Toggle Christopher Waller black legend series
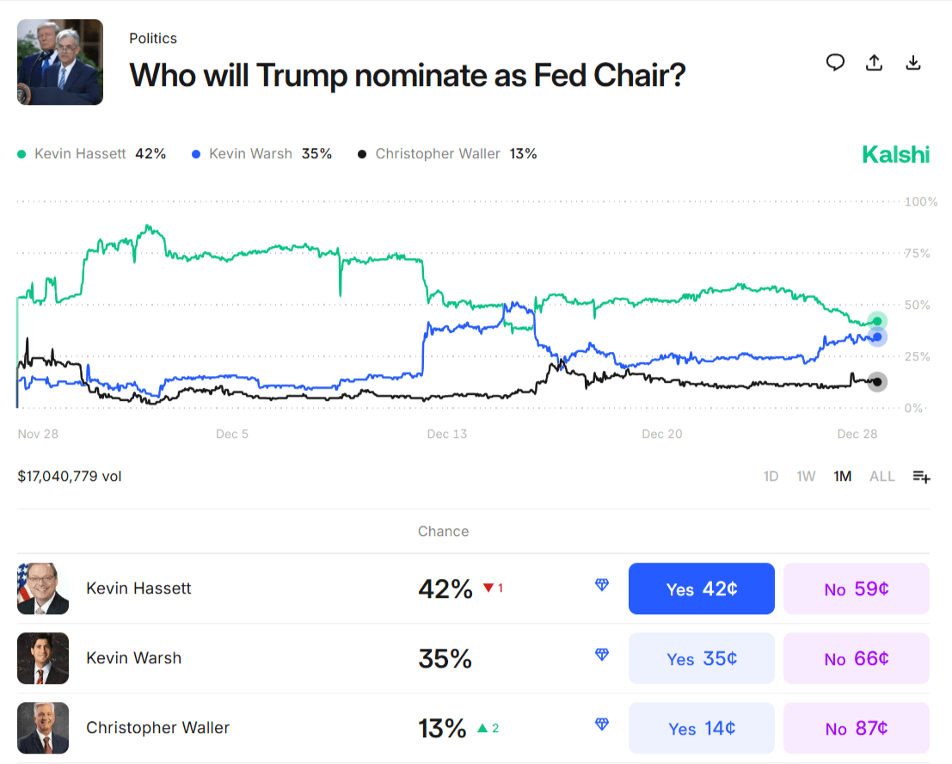This screenshot has height=764, width=952. (x=447, y=154)
